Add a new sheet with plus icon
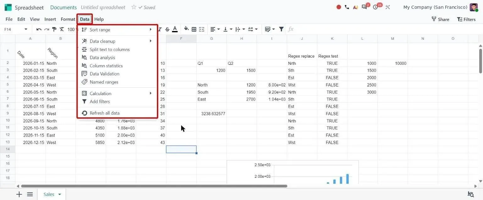The height and width of the screenshot is (200, 483). click(x=19, y=194)
